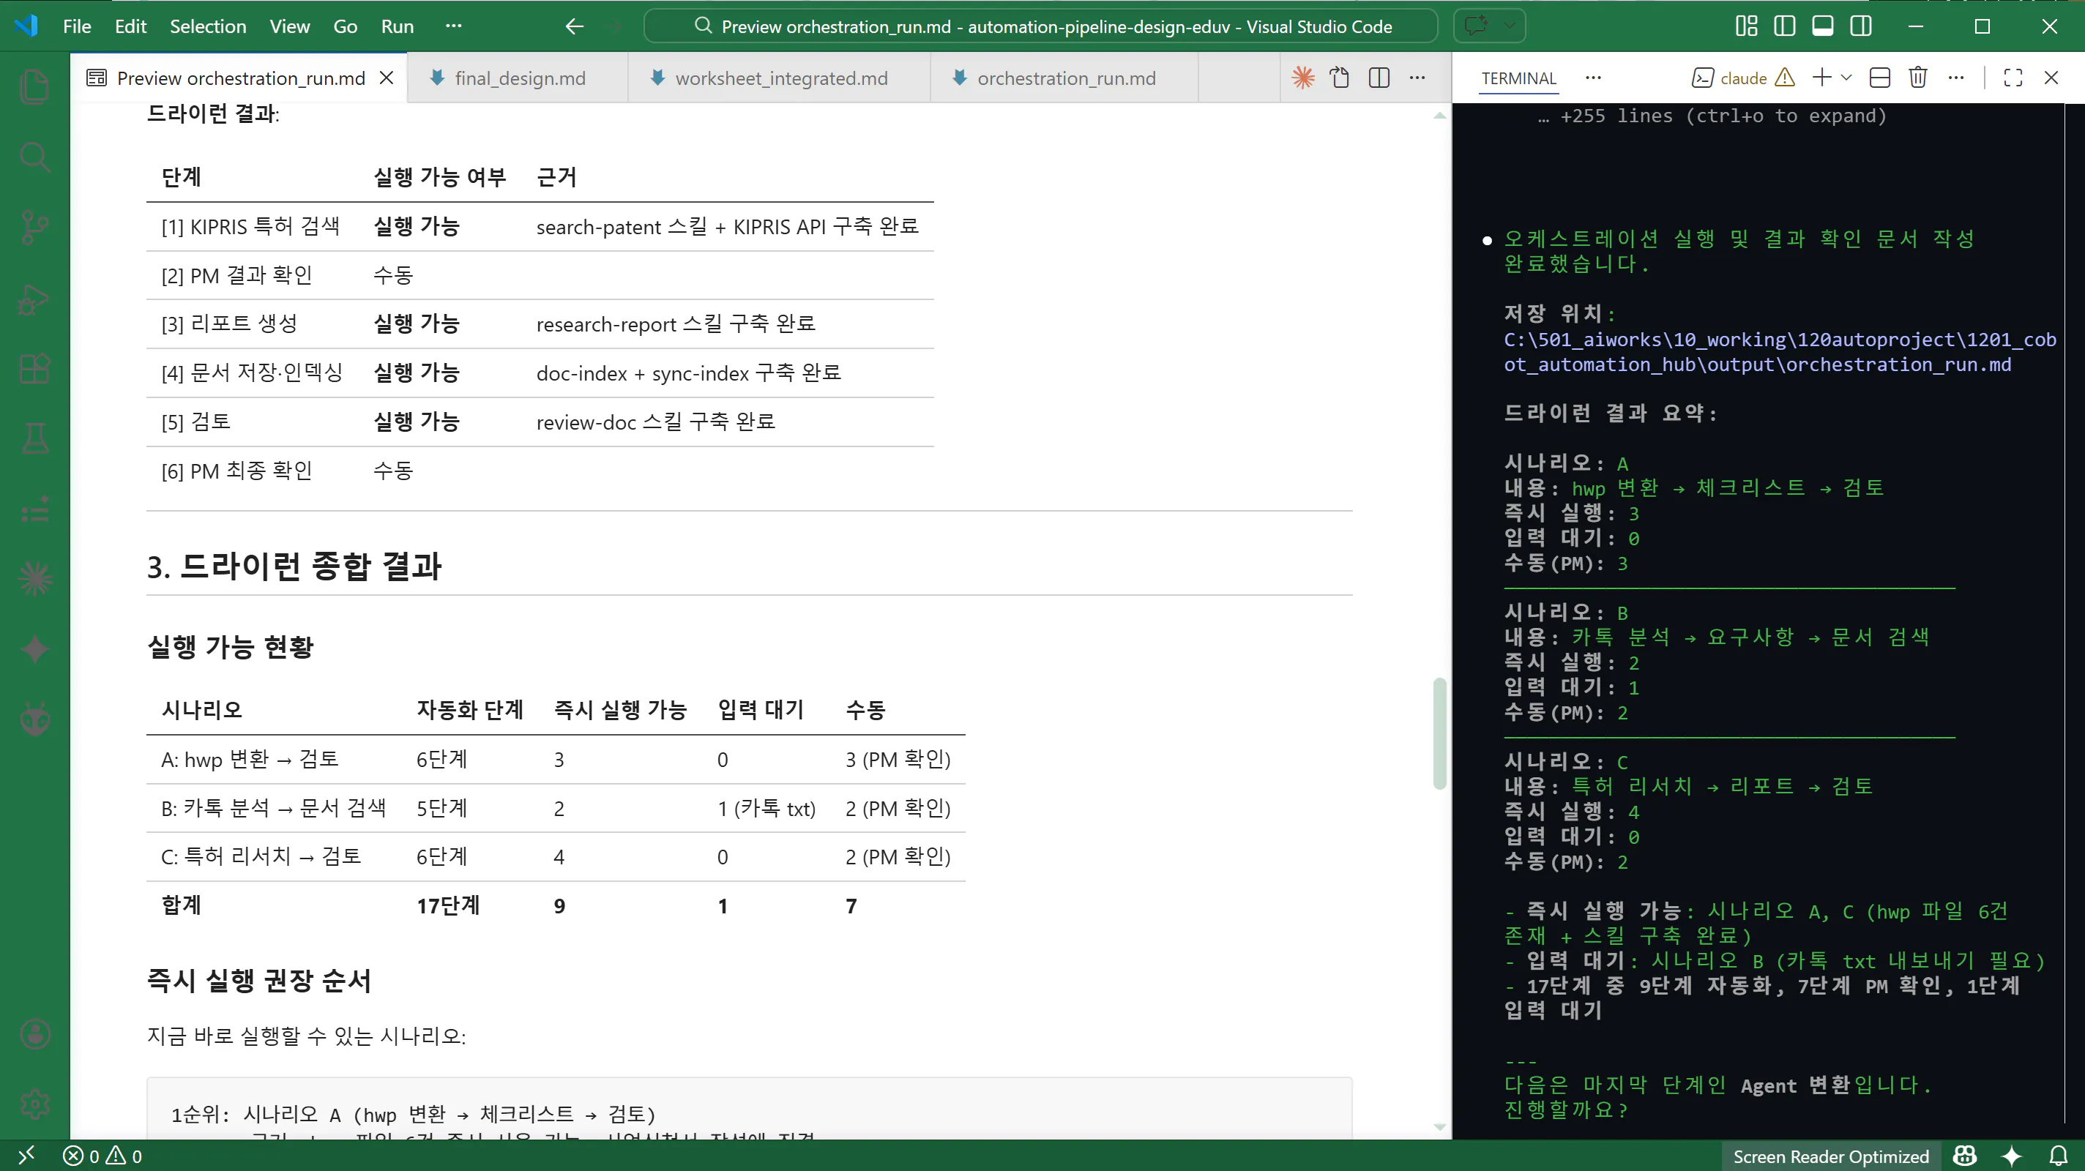Click table cell '[1] KIPRIS 특허 검색'

[x=250, y=227]
